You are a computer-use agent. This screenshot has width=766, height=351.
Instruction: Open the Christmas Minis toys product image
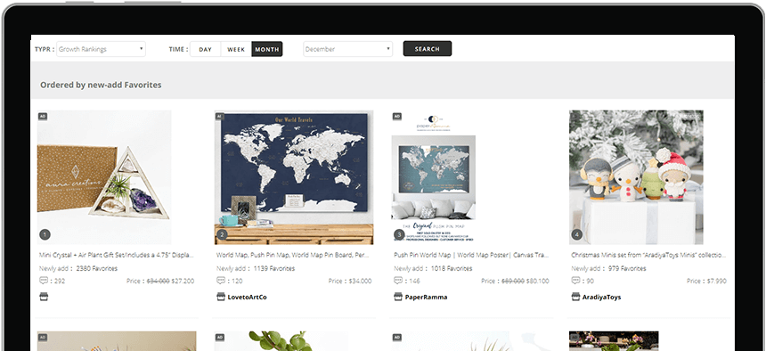[636, 177]
